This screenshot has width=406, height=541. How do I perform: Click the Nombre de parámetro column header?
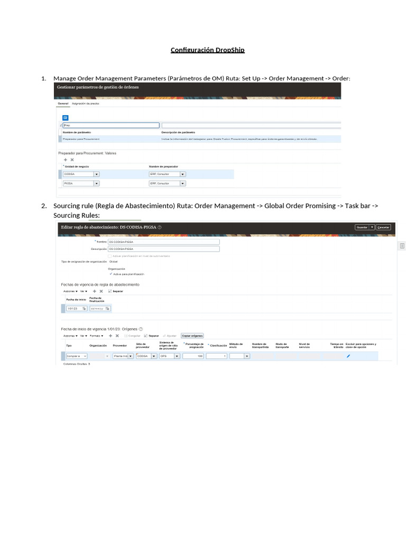(x=77, y=132)
